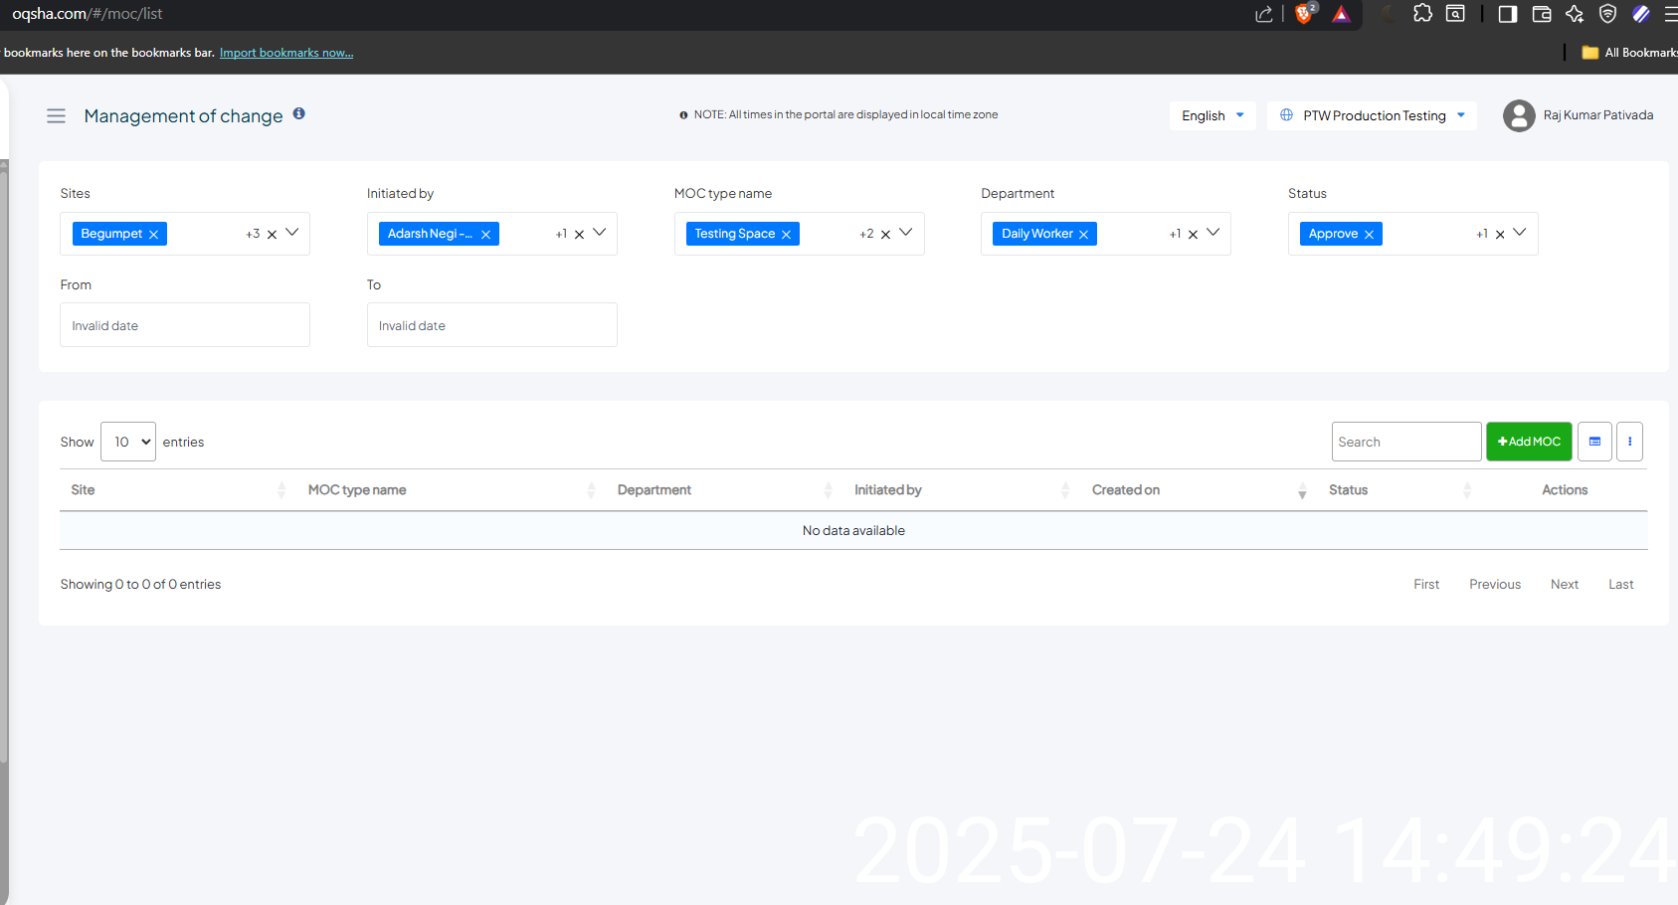Image resolution: width=1678 pixels, height=905 pixels.
Task: Click the Import bookmarks now link
Action: click(x=286, y=53)
